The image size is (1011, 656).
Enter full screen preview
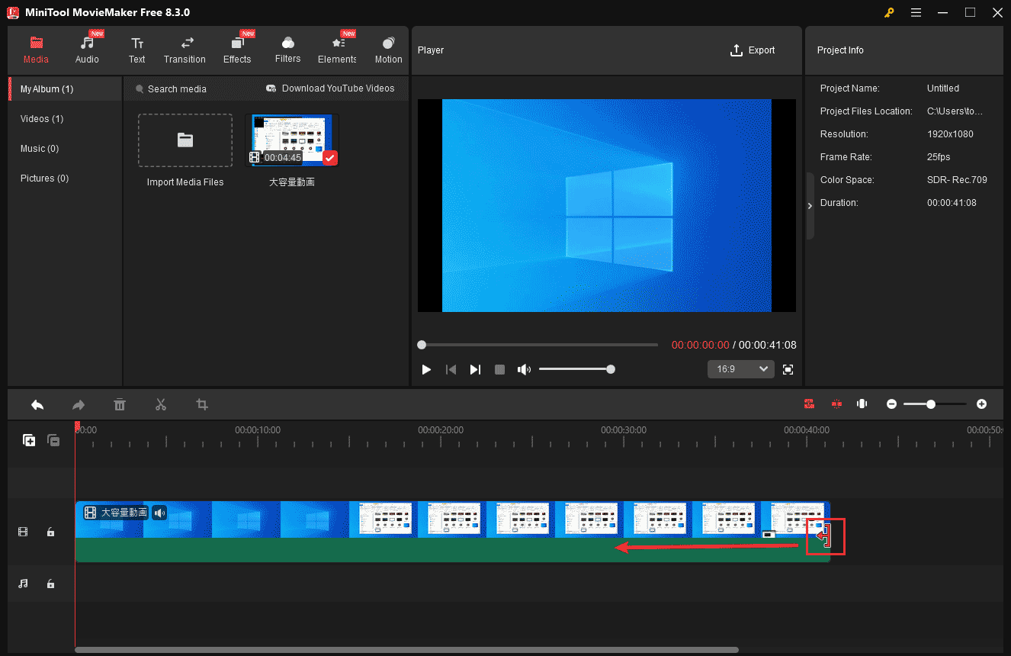788,369
